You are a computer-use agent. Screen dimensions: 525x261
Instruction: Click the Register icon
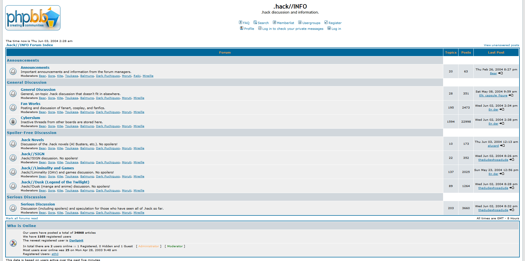point(326,22)
